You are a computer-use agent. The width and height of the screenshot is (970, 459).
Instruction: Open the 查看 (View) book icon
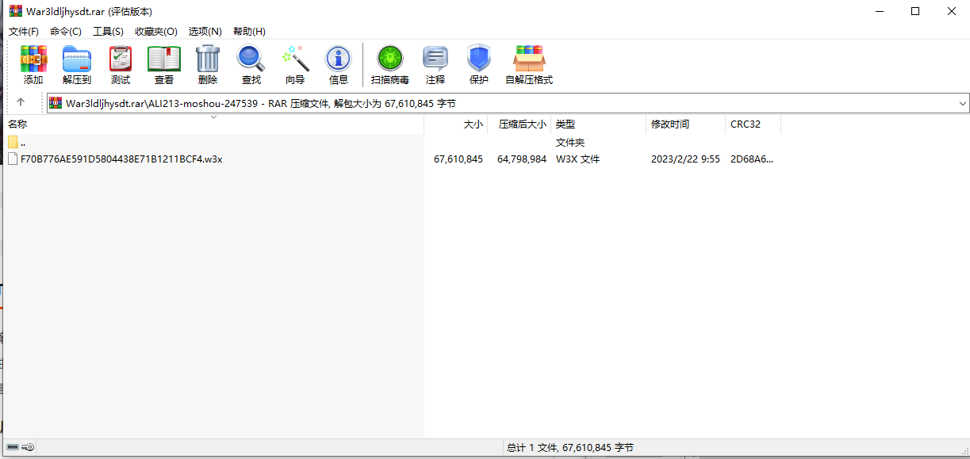tap(164, 59)
